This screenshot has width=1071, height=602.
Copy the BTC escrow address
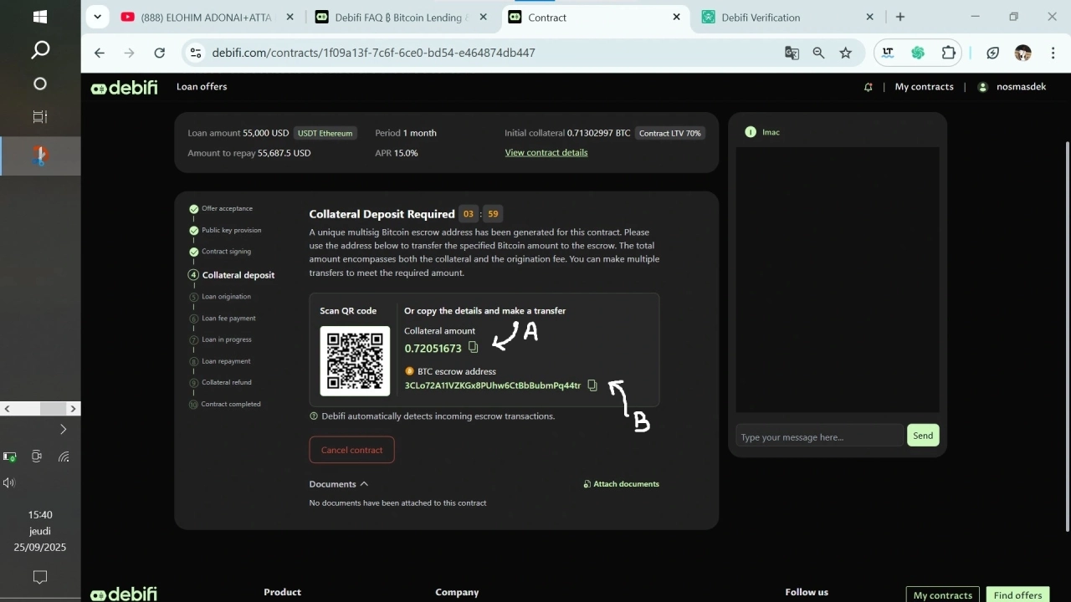coord(592,385)
